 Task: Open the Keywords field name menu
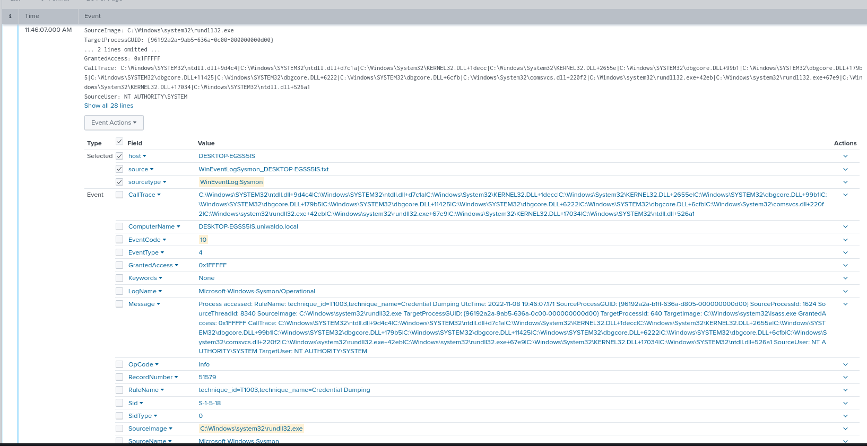(145, 278)
